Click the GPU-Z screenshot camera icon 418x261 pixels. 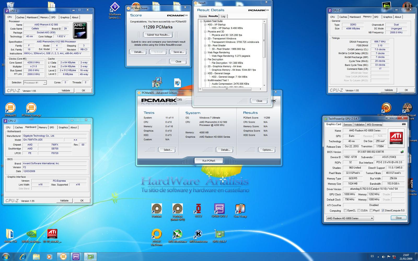coord(404,124)
